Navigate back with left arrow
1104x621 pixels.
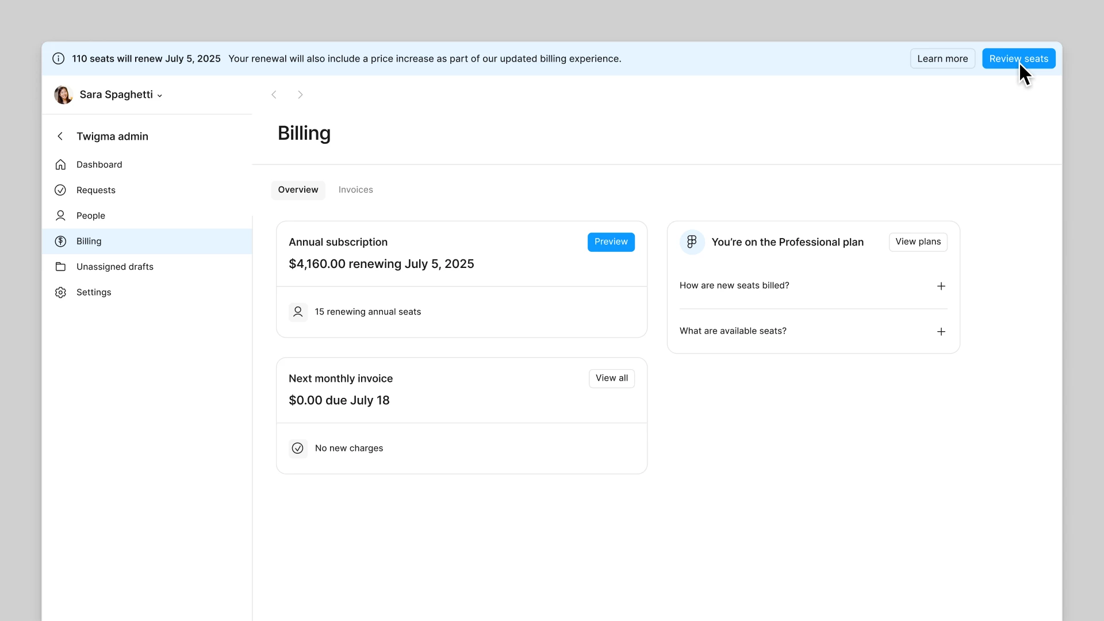pos(274,95)
